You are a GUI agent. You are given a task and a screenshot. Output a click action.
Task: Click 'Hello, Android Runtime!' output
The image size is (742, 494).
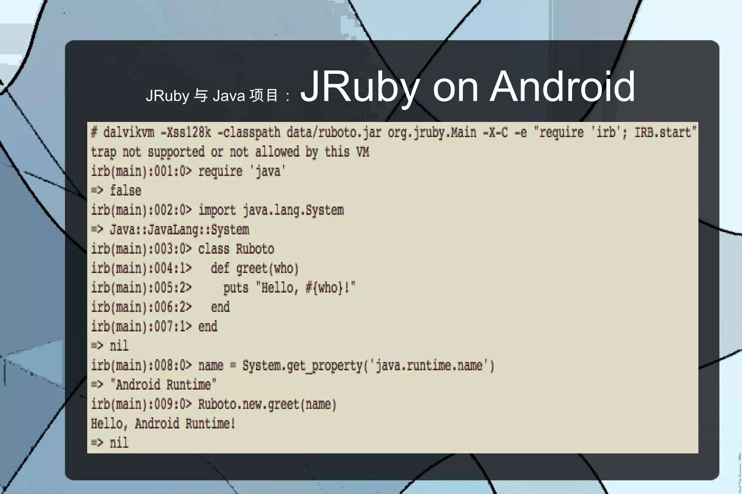tap(163, 423)
